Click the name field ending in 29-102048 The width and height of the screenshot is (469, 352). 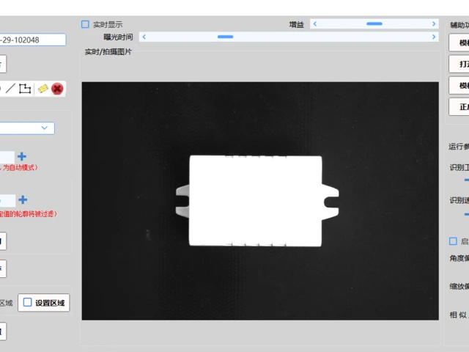[32, 40]
